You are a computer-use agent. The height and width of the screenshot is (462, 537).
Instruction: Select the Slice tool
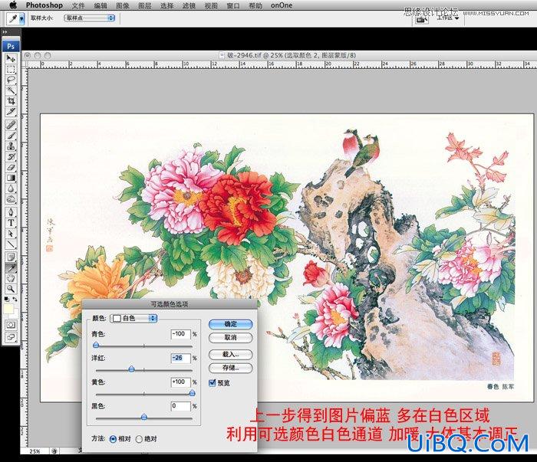(11, 112)
